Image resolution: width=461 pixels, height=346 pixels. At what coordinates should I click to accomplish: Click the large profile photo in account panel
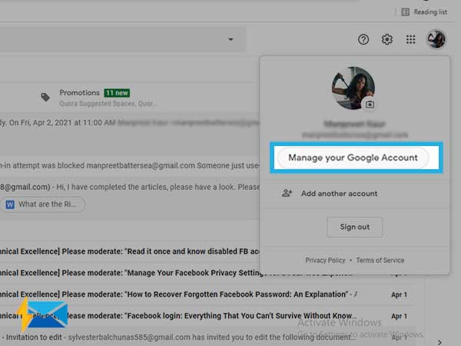(353, 88)
